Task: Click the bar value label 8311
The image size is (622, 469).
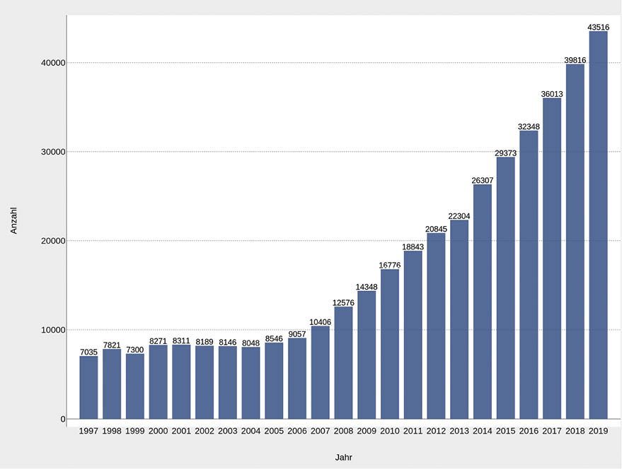Action: coord(181,340)
